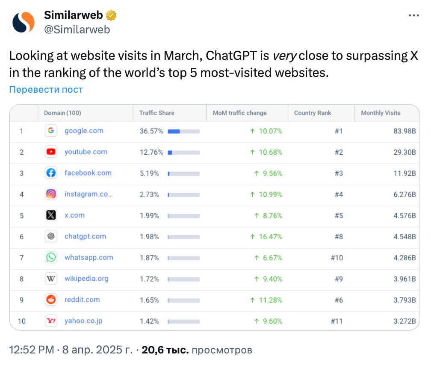Click the Monthly Visits column header
The height and width of the screenshot is (365, 431).
point(381,113)
